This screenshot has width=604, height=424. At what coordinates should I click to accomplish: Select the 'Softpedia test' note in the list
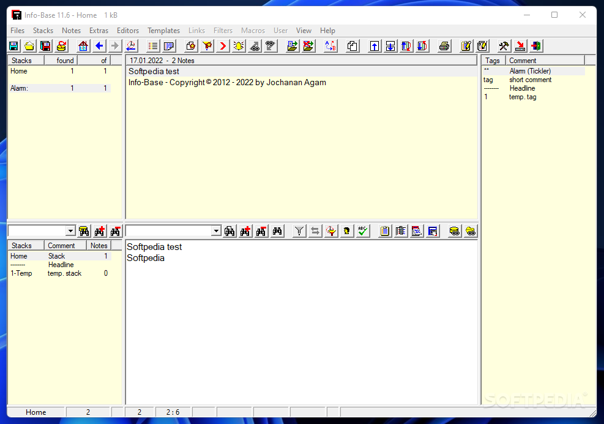click(301, 71)
